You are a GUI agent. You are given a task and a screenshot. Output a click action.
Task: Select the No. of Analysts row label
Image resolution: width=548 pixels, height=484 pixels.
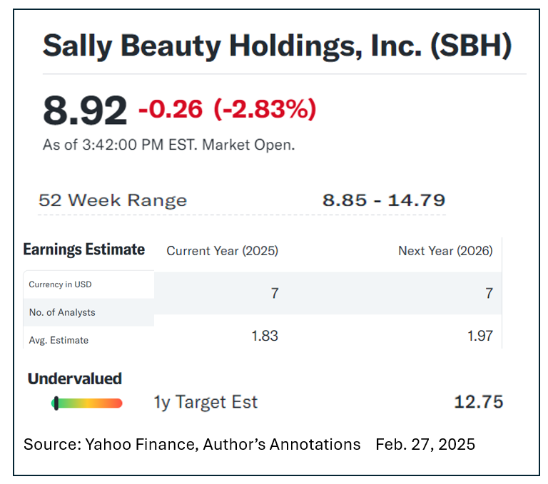click(62, 312)
